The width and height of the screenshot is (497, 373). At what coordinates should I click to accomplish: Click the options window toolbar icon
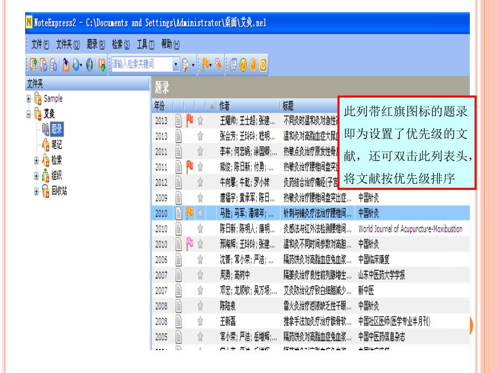coord(233,65)
